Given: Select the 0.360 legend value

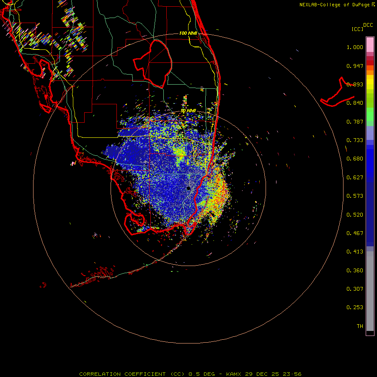Looking at the screenshot, I should tap(355, 271).
